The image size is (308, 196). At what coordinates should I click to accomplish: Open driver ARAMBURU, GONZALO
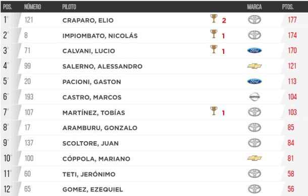click(100, 128)
